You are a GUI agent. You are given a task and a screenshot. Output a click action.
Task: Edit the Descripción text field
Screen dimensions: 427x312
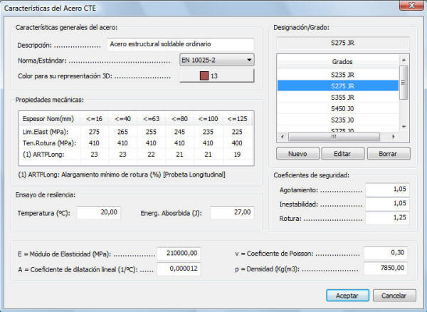(181, 44)
